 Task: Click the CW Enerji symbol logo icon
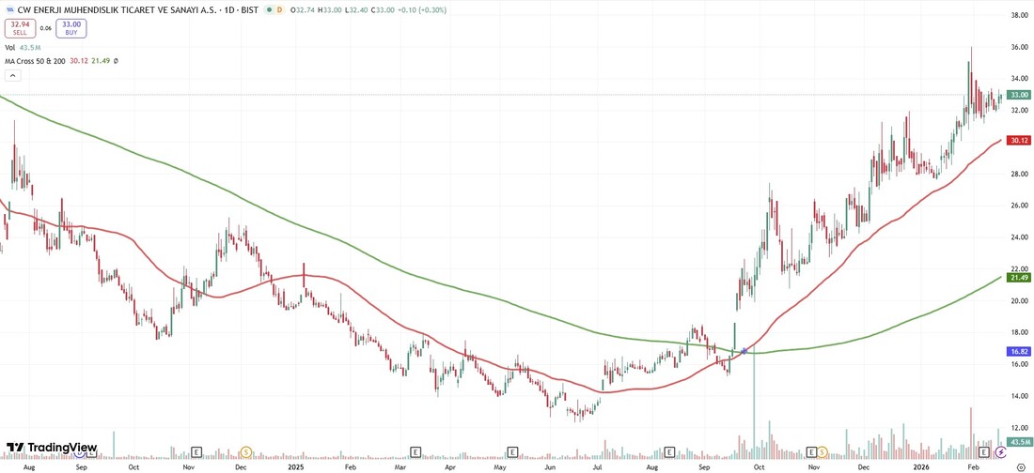click(9, 10)
